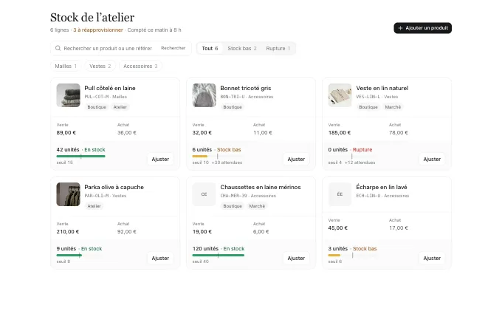The image size is (502, 314).
Task: Click the Parka olive à capuche title
Action: click(114, 187)
